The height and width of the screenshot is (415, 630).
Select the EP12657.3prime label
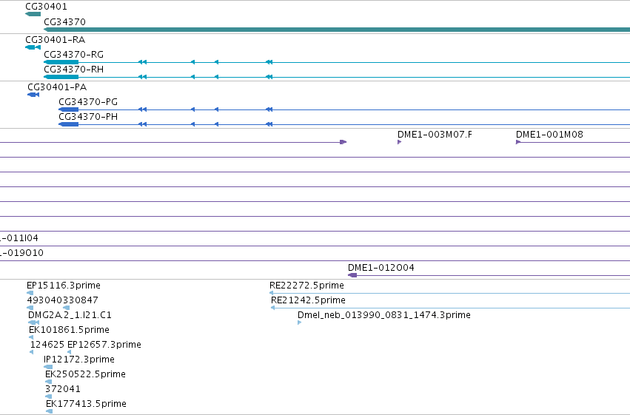pos(104,345)
